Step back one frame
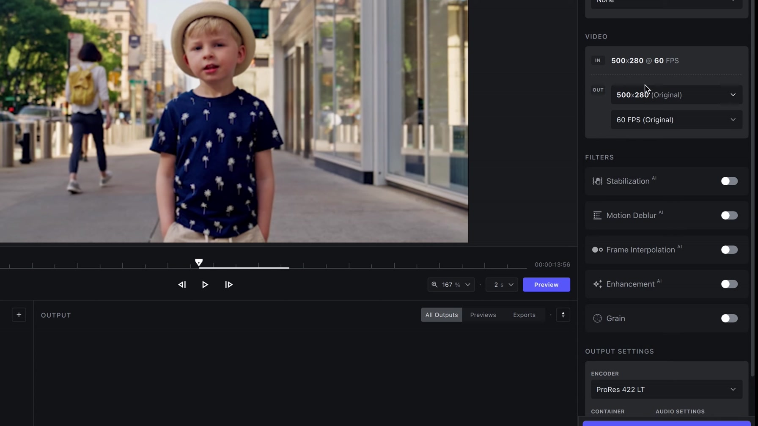The height and width of the screenshot is (426, 758). 182,285
